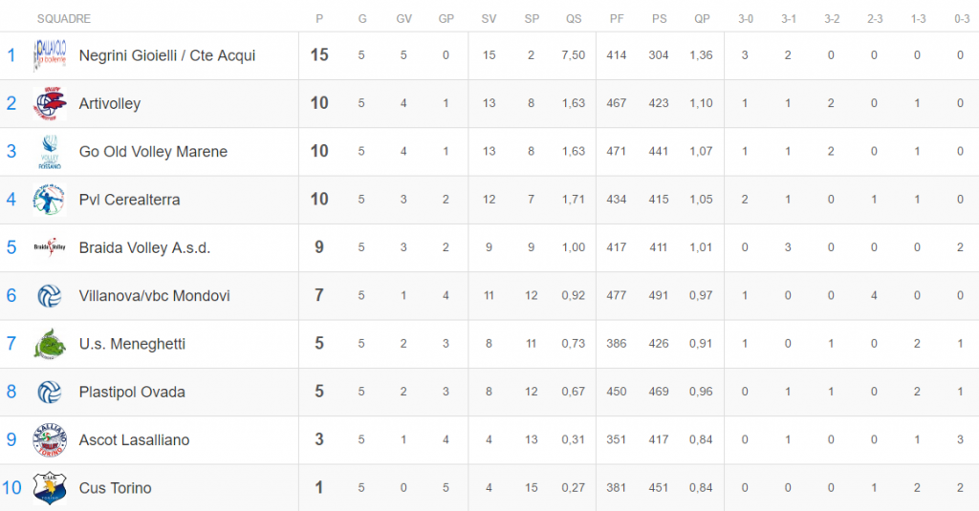Click rank number 1 in standings
979x511 pixels.
click(x=11, y=55)
